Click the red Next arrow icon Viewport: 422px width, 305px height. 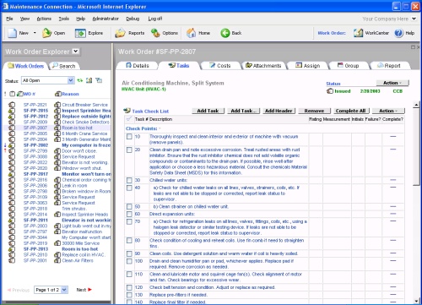pos(89,290)
